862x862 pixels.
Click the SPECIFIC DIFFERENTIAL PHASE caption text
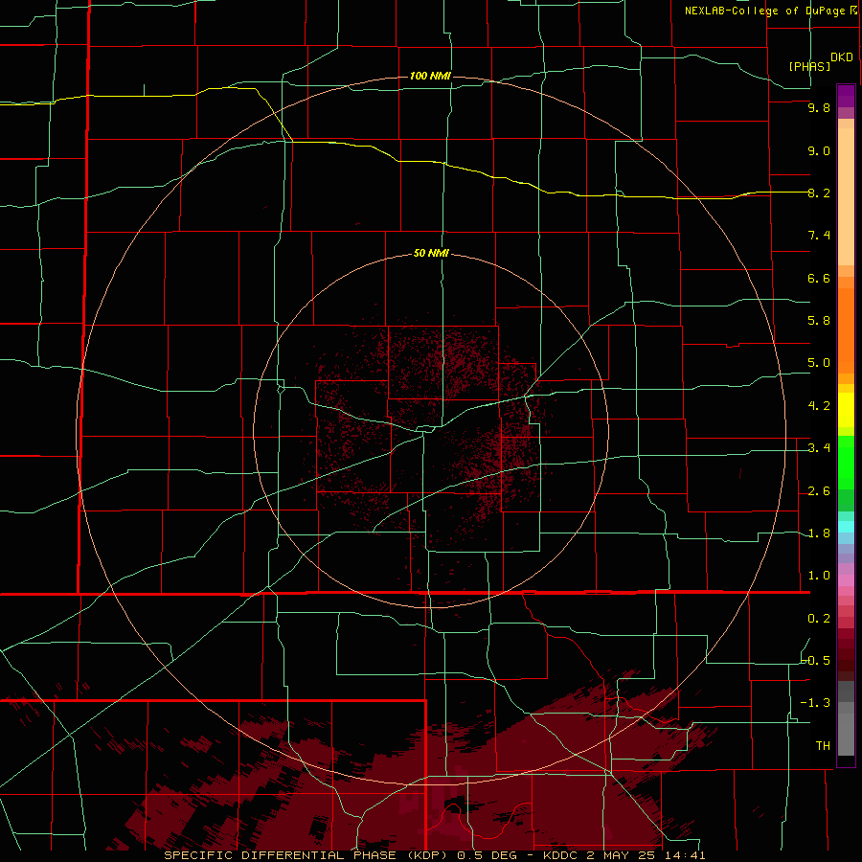(x=280, y=855)
